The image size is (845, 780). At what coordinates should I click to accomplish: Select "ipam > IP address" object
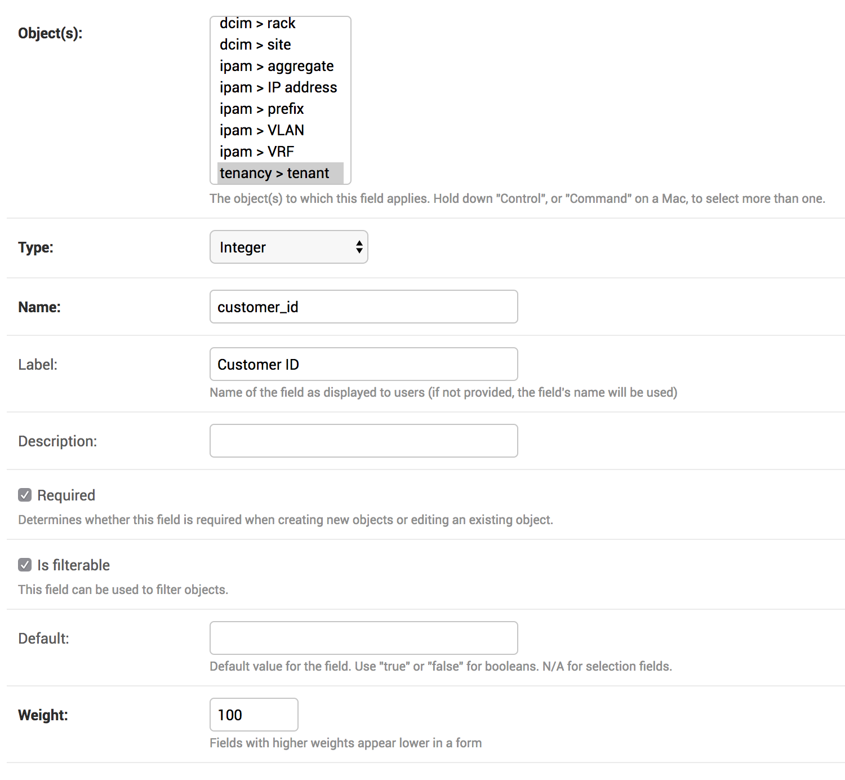[x=278, y=87]
